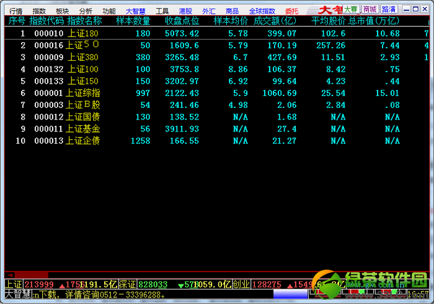The width and height of the screenshot is (434, 308).
Task: Click index code 000013
Action: pyautogui.click(x=49, y=141)
